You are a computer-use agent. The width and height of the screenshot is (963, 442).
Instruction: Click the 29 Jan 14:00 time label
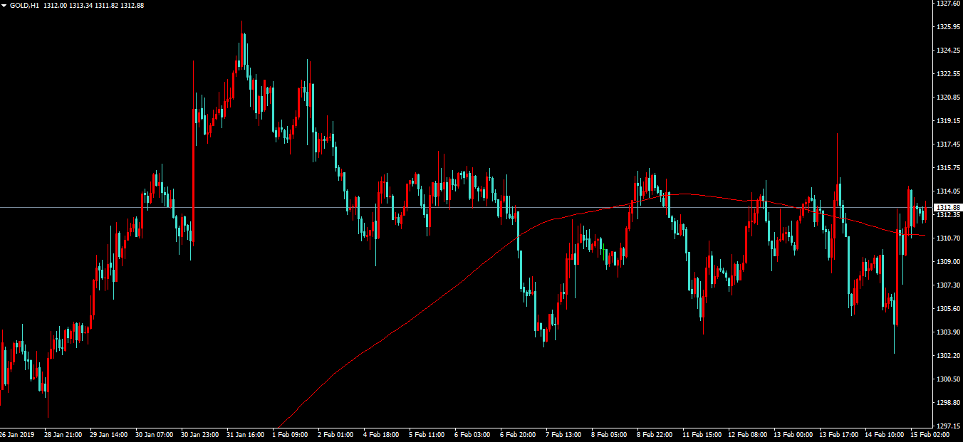[x=109, y=434]
